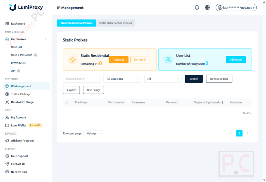Viewport: 266px width, 182px height.
Task: Click the page vertical scrollbar
Action: pos(264,91)
